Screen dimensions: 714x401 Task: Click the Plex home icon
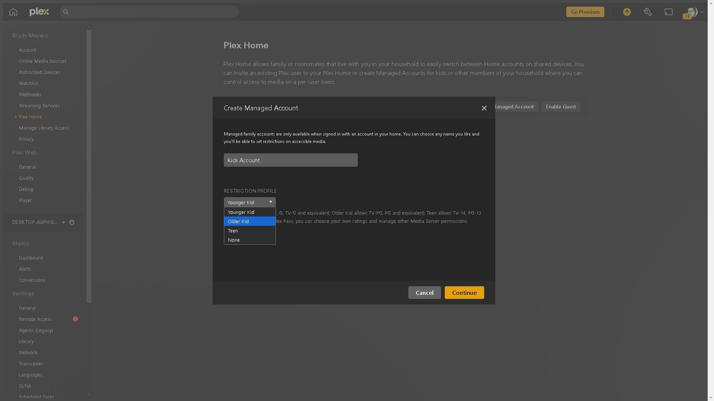click(13, 12)
